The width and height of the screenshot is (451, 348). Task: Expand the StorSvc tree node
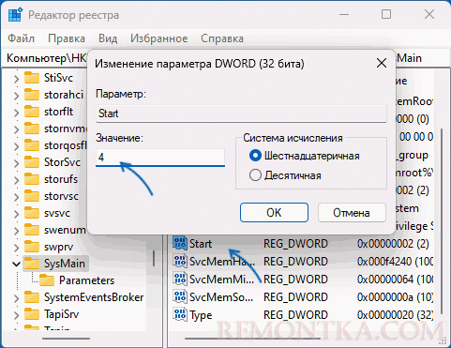tap(16, 162)
